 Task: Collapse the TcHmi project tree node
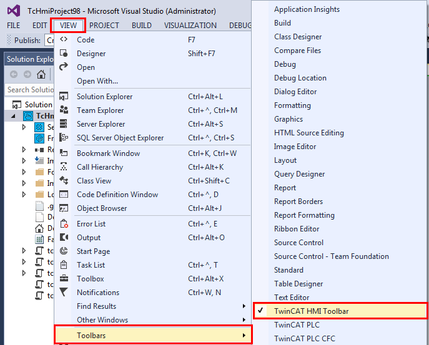(13, 116)
